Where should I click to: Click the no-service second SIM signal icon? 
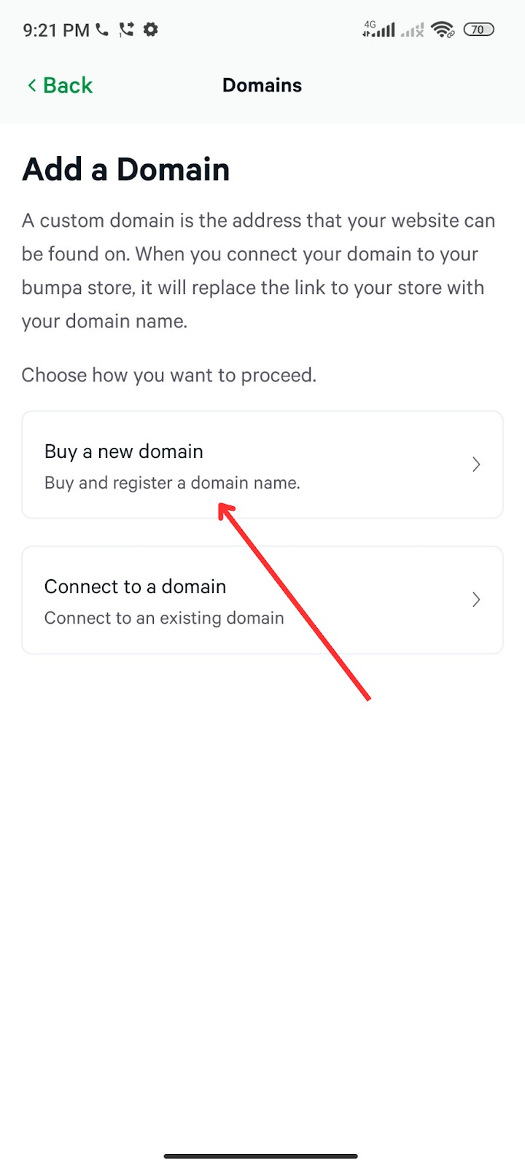pyautogui.click(x=413, y=30)
